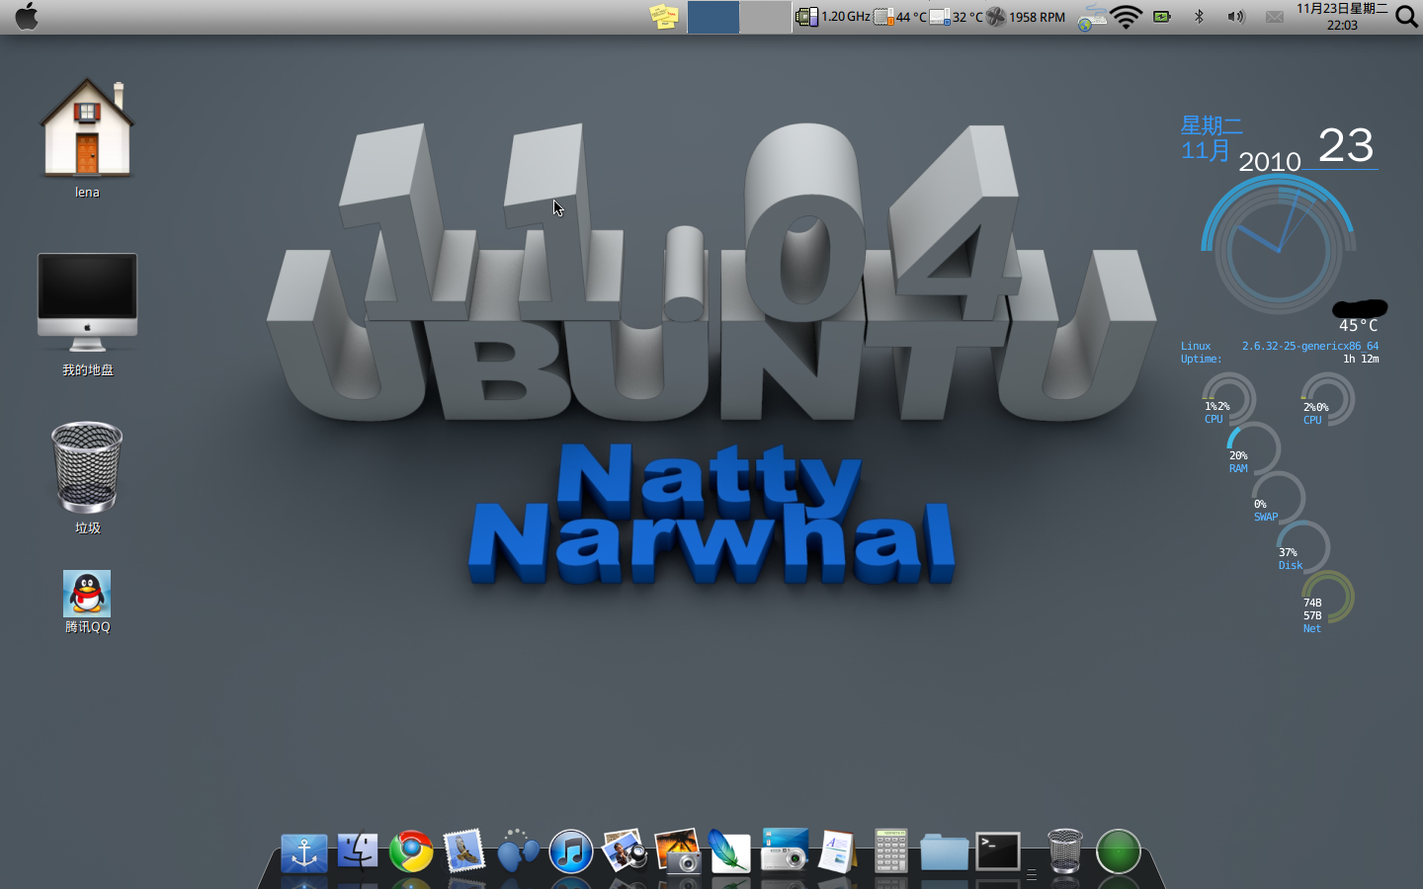
Task: Select the 我的地盘 computer icon
Action: tap(87, 314)
